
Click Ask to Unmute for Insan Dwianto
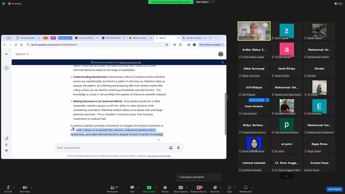pos(257,100)
